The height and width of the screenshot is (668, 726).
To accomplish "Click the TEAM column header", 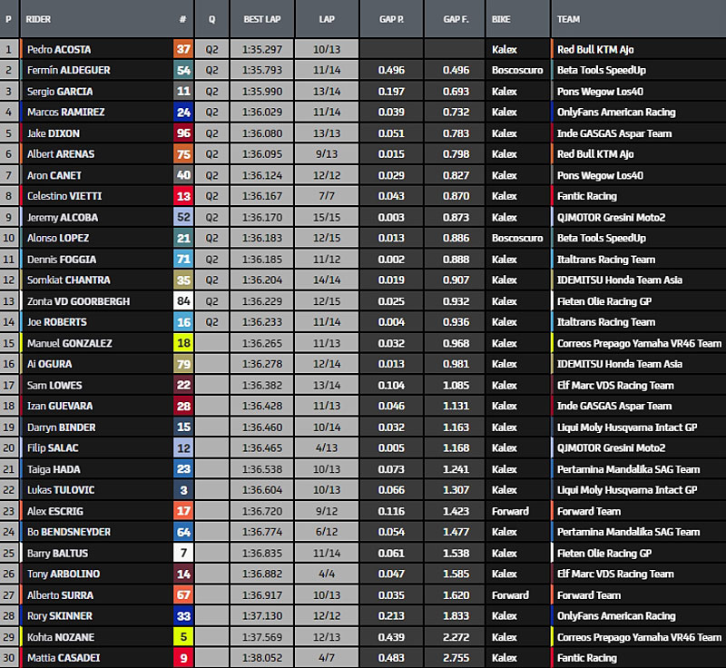I will tap(569, 18).
